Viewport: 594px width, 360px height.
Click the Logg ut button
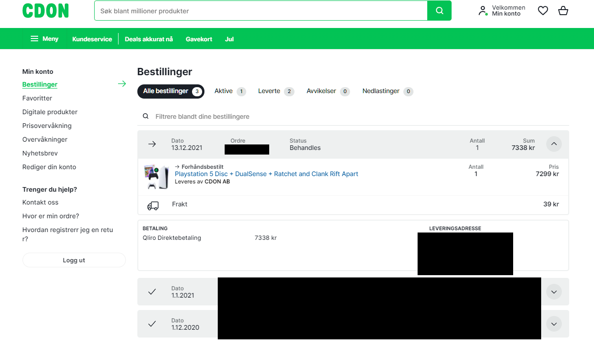click(x=74, y=260)
